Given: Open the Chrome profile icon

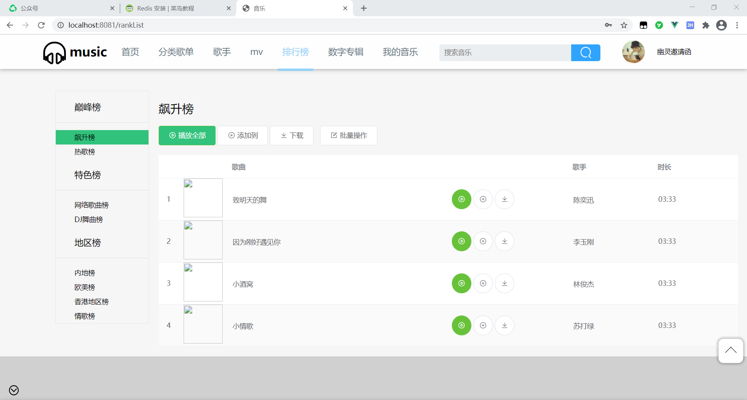Looking at the screenshot, I should 721,25.
